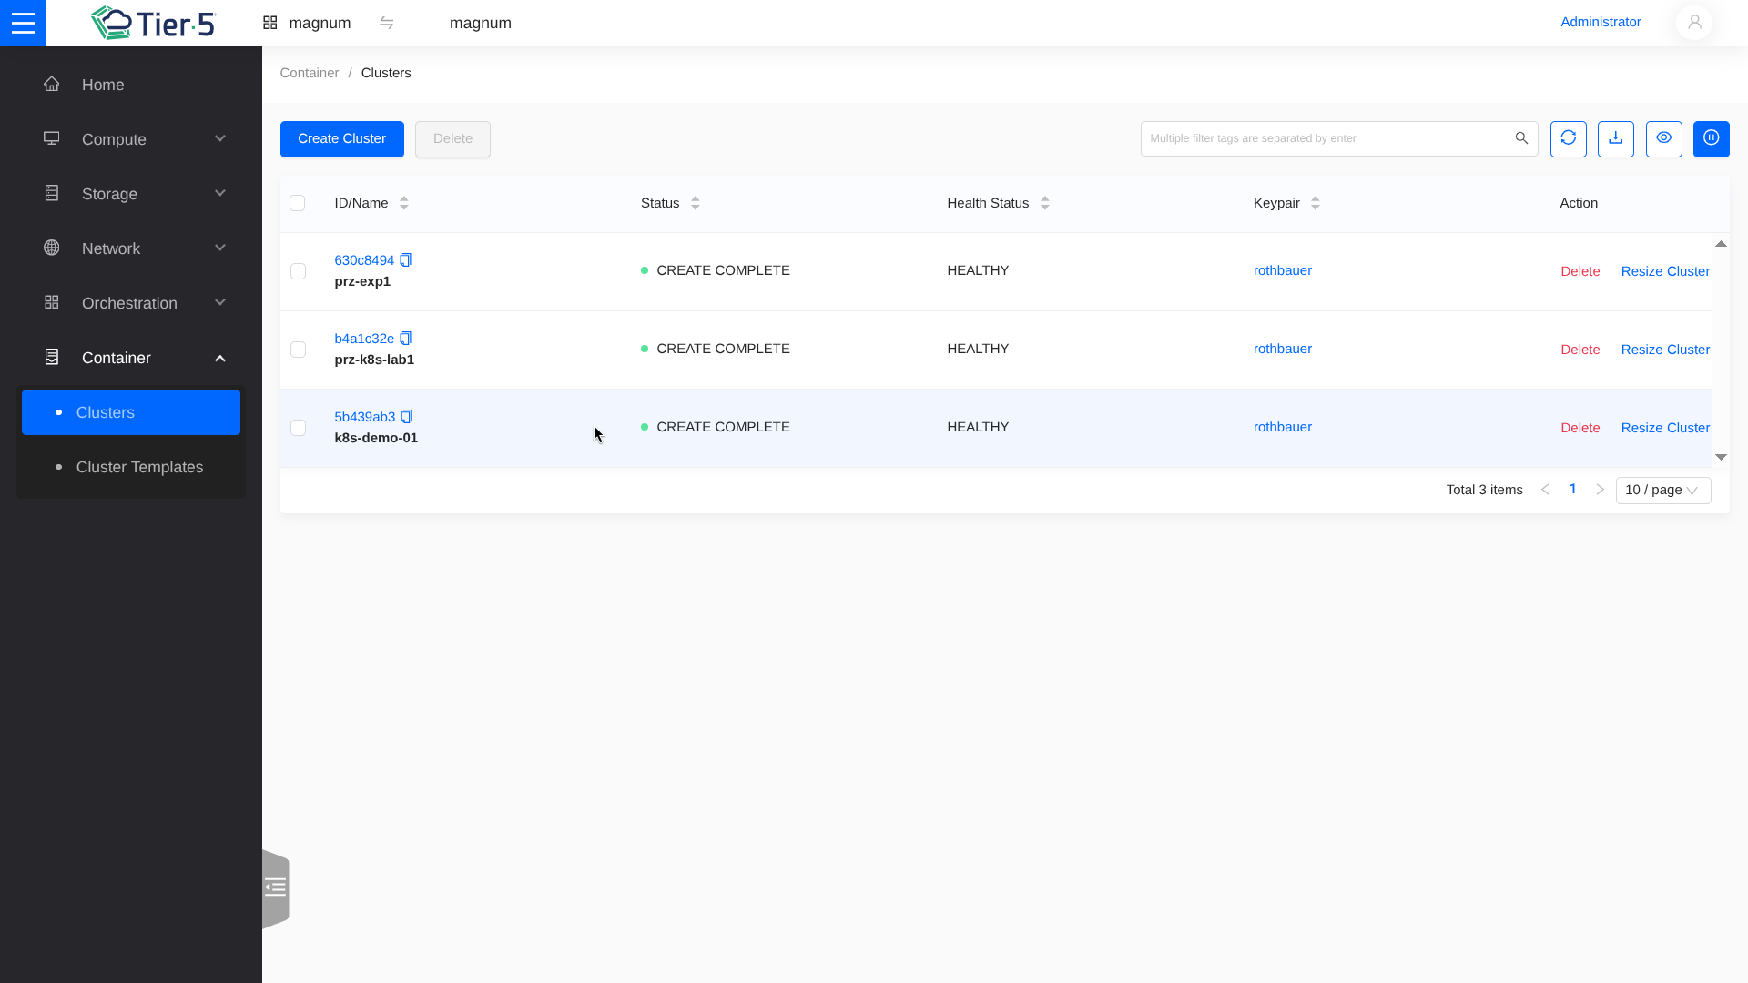Viewport: 1748px width, 983px height.
Task: Go to Home in sidebar
Action: point(103,85)
